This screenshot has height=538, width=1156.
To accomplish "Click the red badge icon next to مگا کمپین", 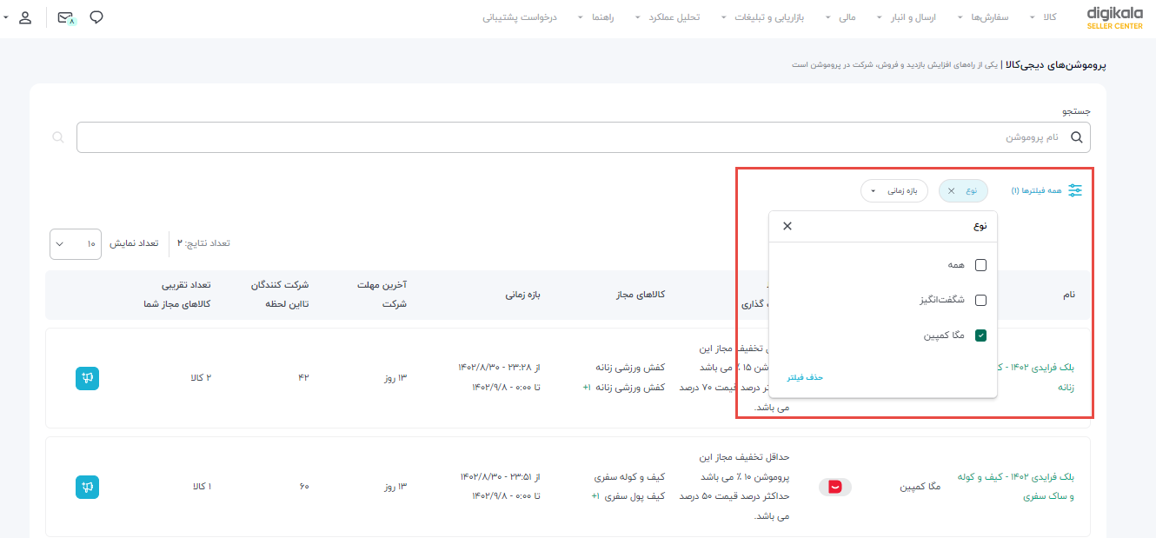I will [835, 487].
